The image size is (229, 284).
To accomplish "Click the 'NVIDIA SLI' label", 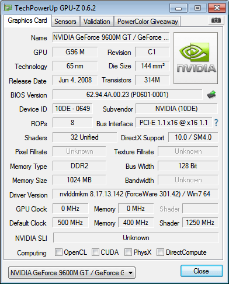I will [31, 238].
